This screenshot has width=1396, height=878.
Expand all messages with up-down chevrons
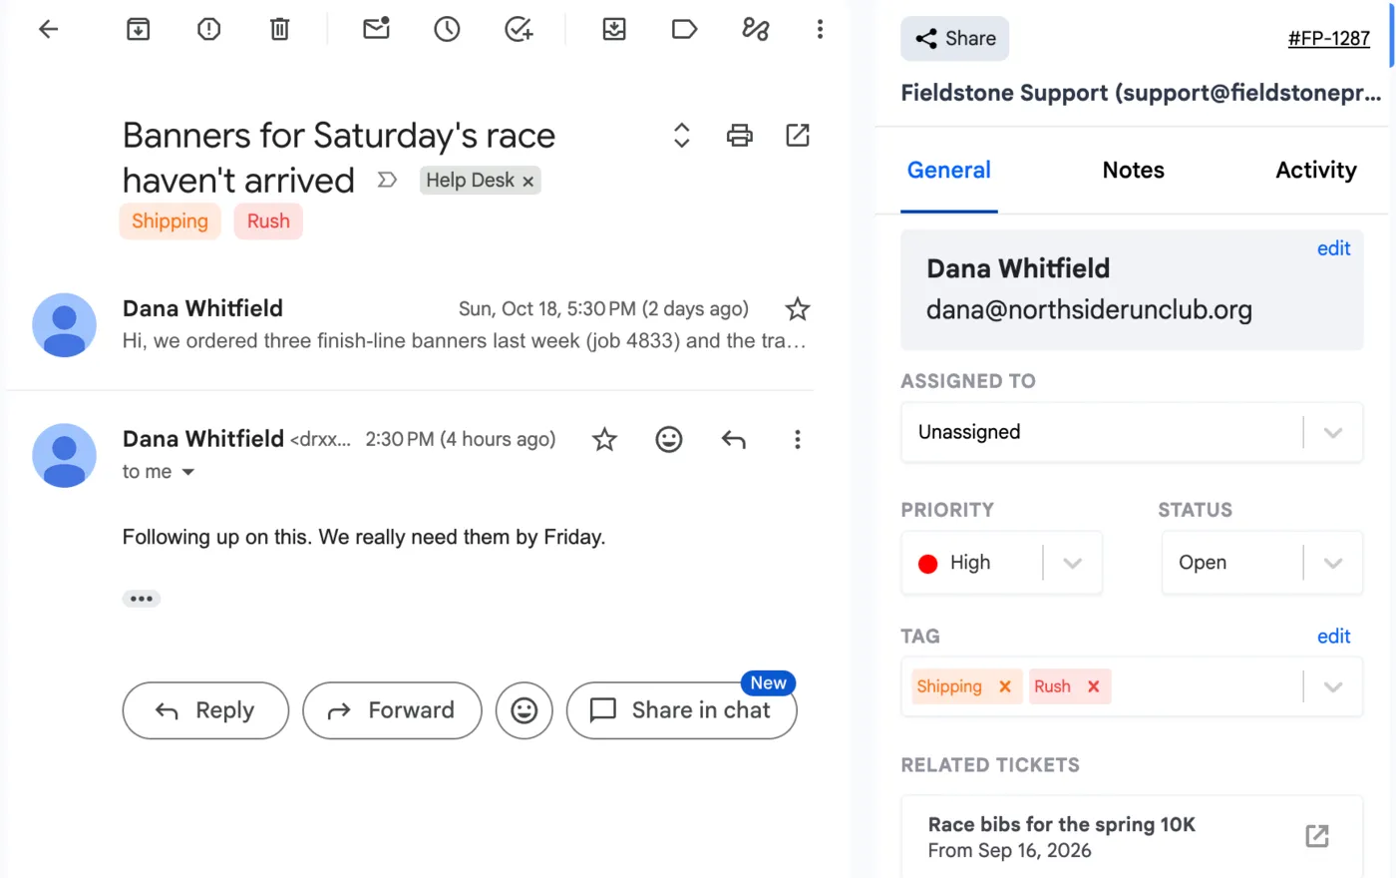[682, 135]
